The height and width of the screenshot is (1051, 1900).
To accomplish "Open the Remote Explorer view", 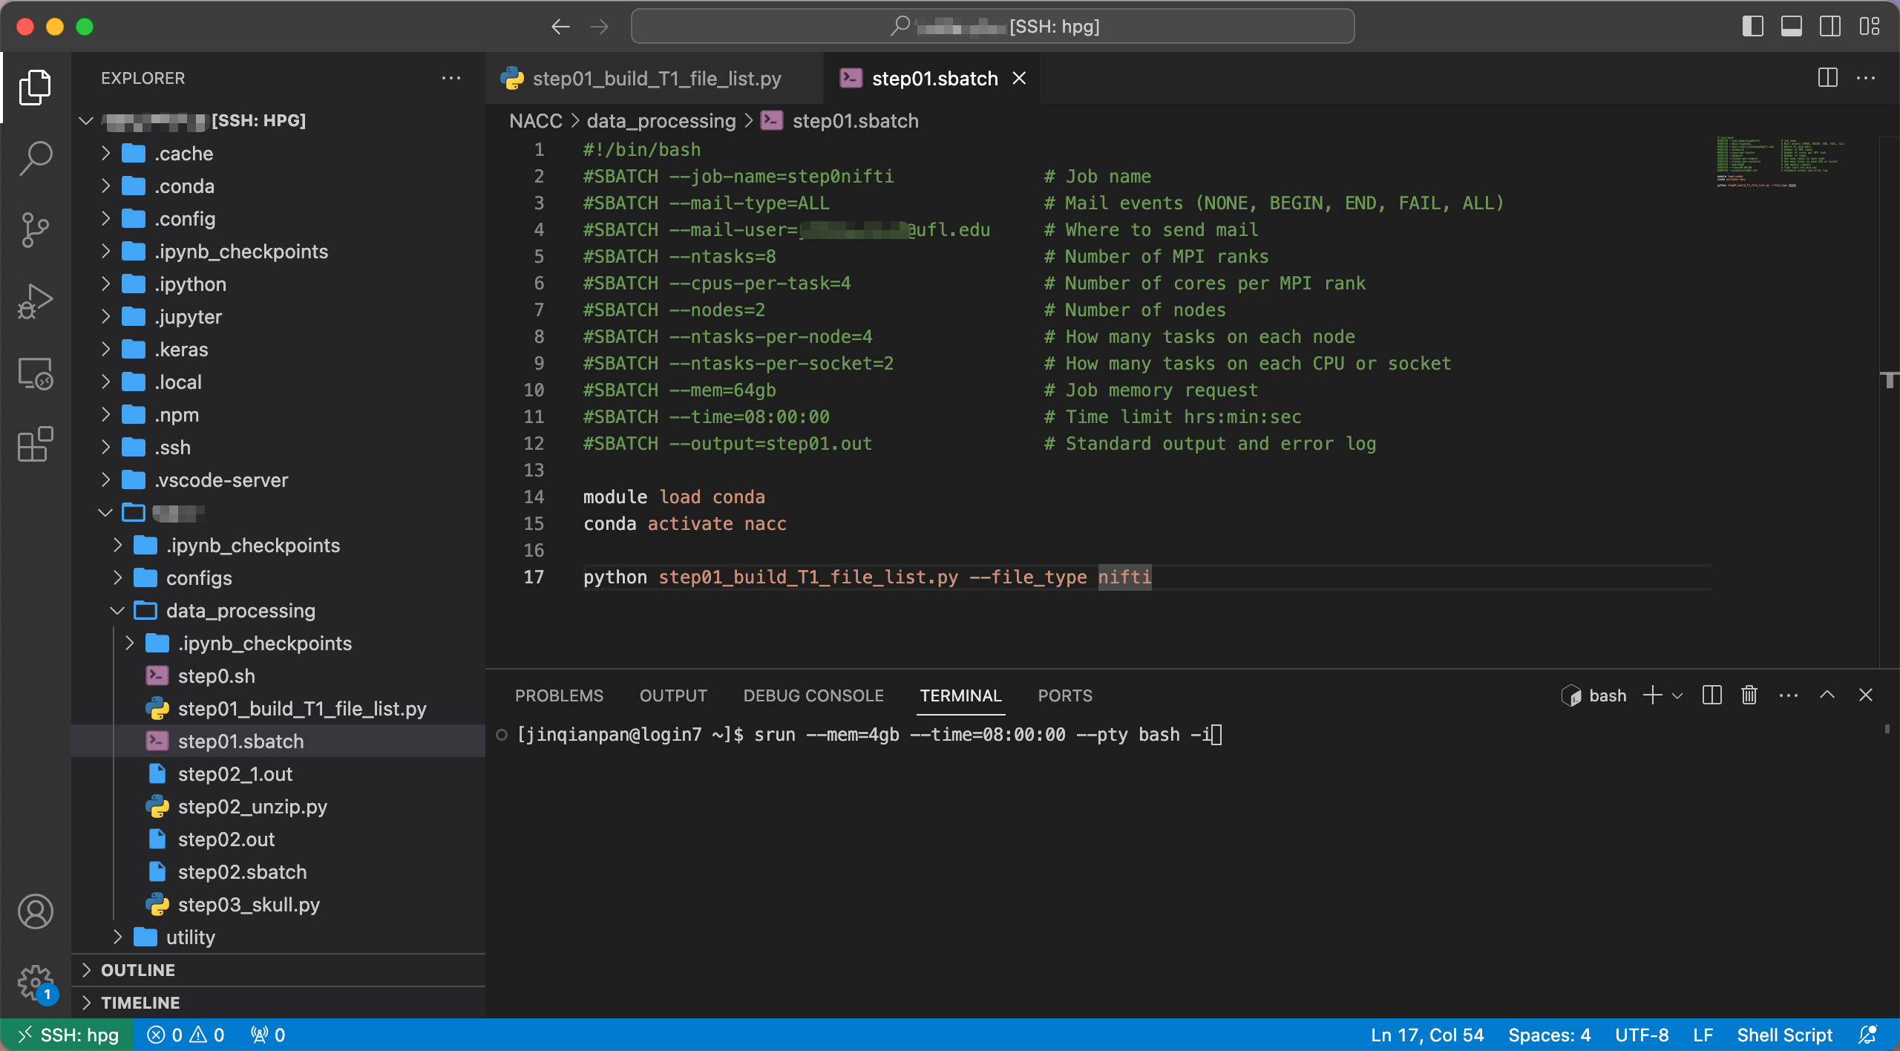I will point(36,373).
